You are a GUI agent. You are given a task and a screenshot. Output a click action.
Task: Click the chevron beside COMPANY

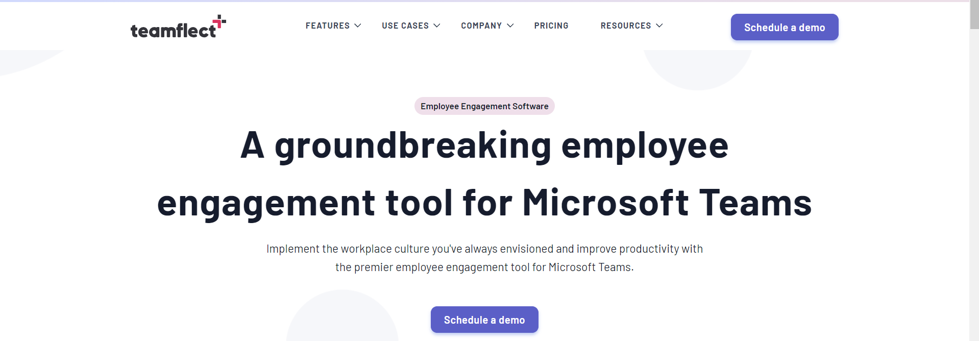point(510,26)
